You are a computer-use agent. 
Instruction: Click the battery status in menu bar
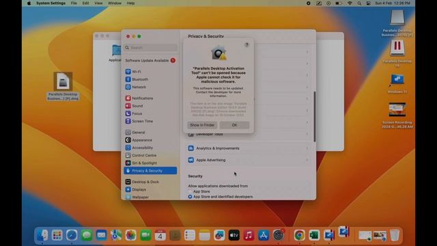339,3
